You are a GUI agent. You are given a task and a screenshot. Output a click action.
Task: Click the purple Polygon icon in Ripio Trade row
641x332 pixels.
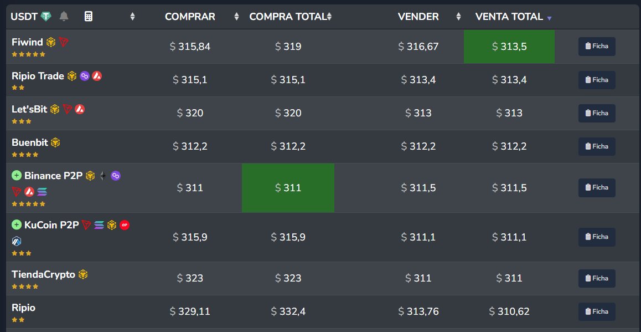(x=85, y=76)
